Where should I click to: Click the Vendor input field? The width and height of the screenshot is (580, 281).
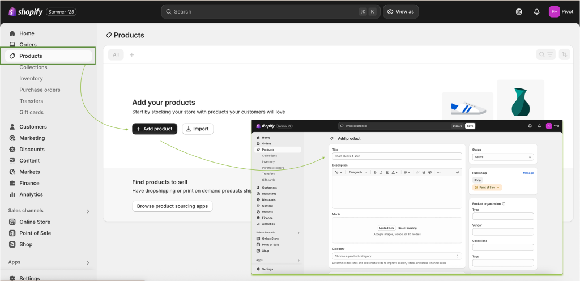(x=503, y=232)
